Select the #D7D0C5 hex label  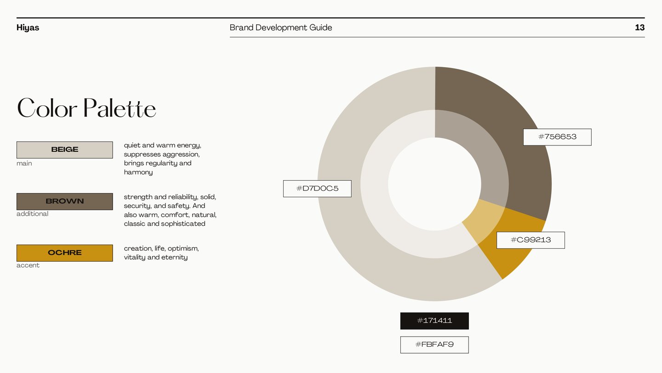click(x=317, y=189)
